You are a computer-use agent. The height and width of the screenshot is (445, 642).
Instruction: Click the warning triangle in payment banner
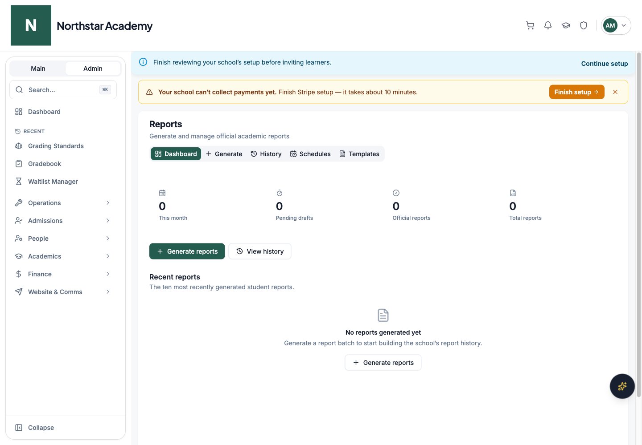[x=149, y=92]
